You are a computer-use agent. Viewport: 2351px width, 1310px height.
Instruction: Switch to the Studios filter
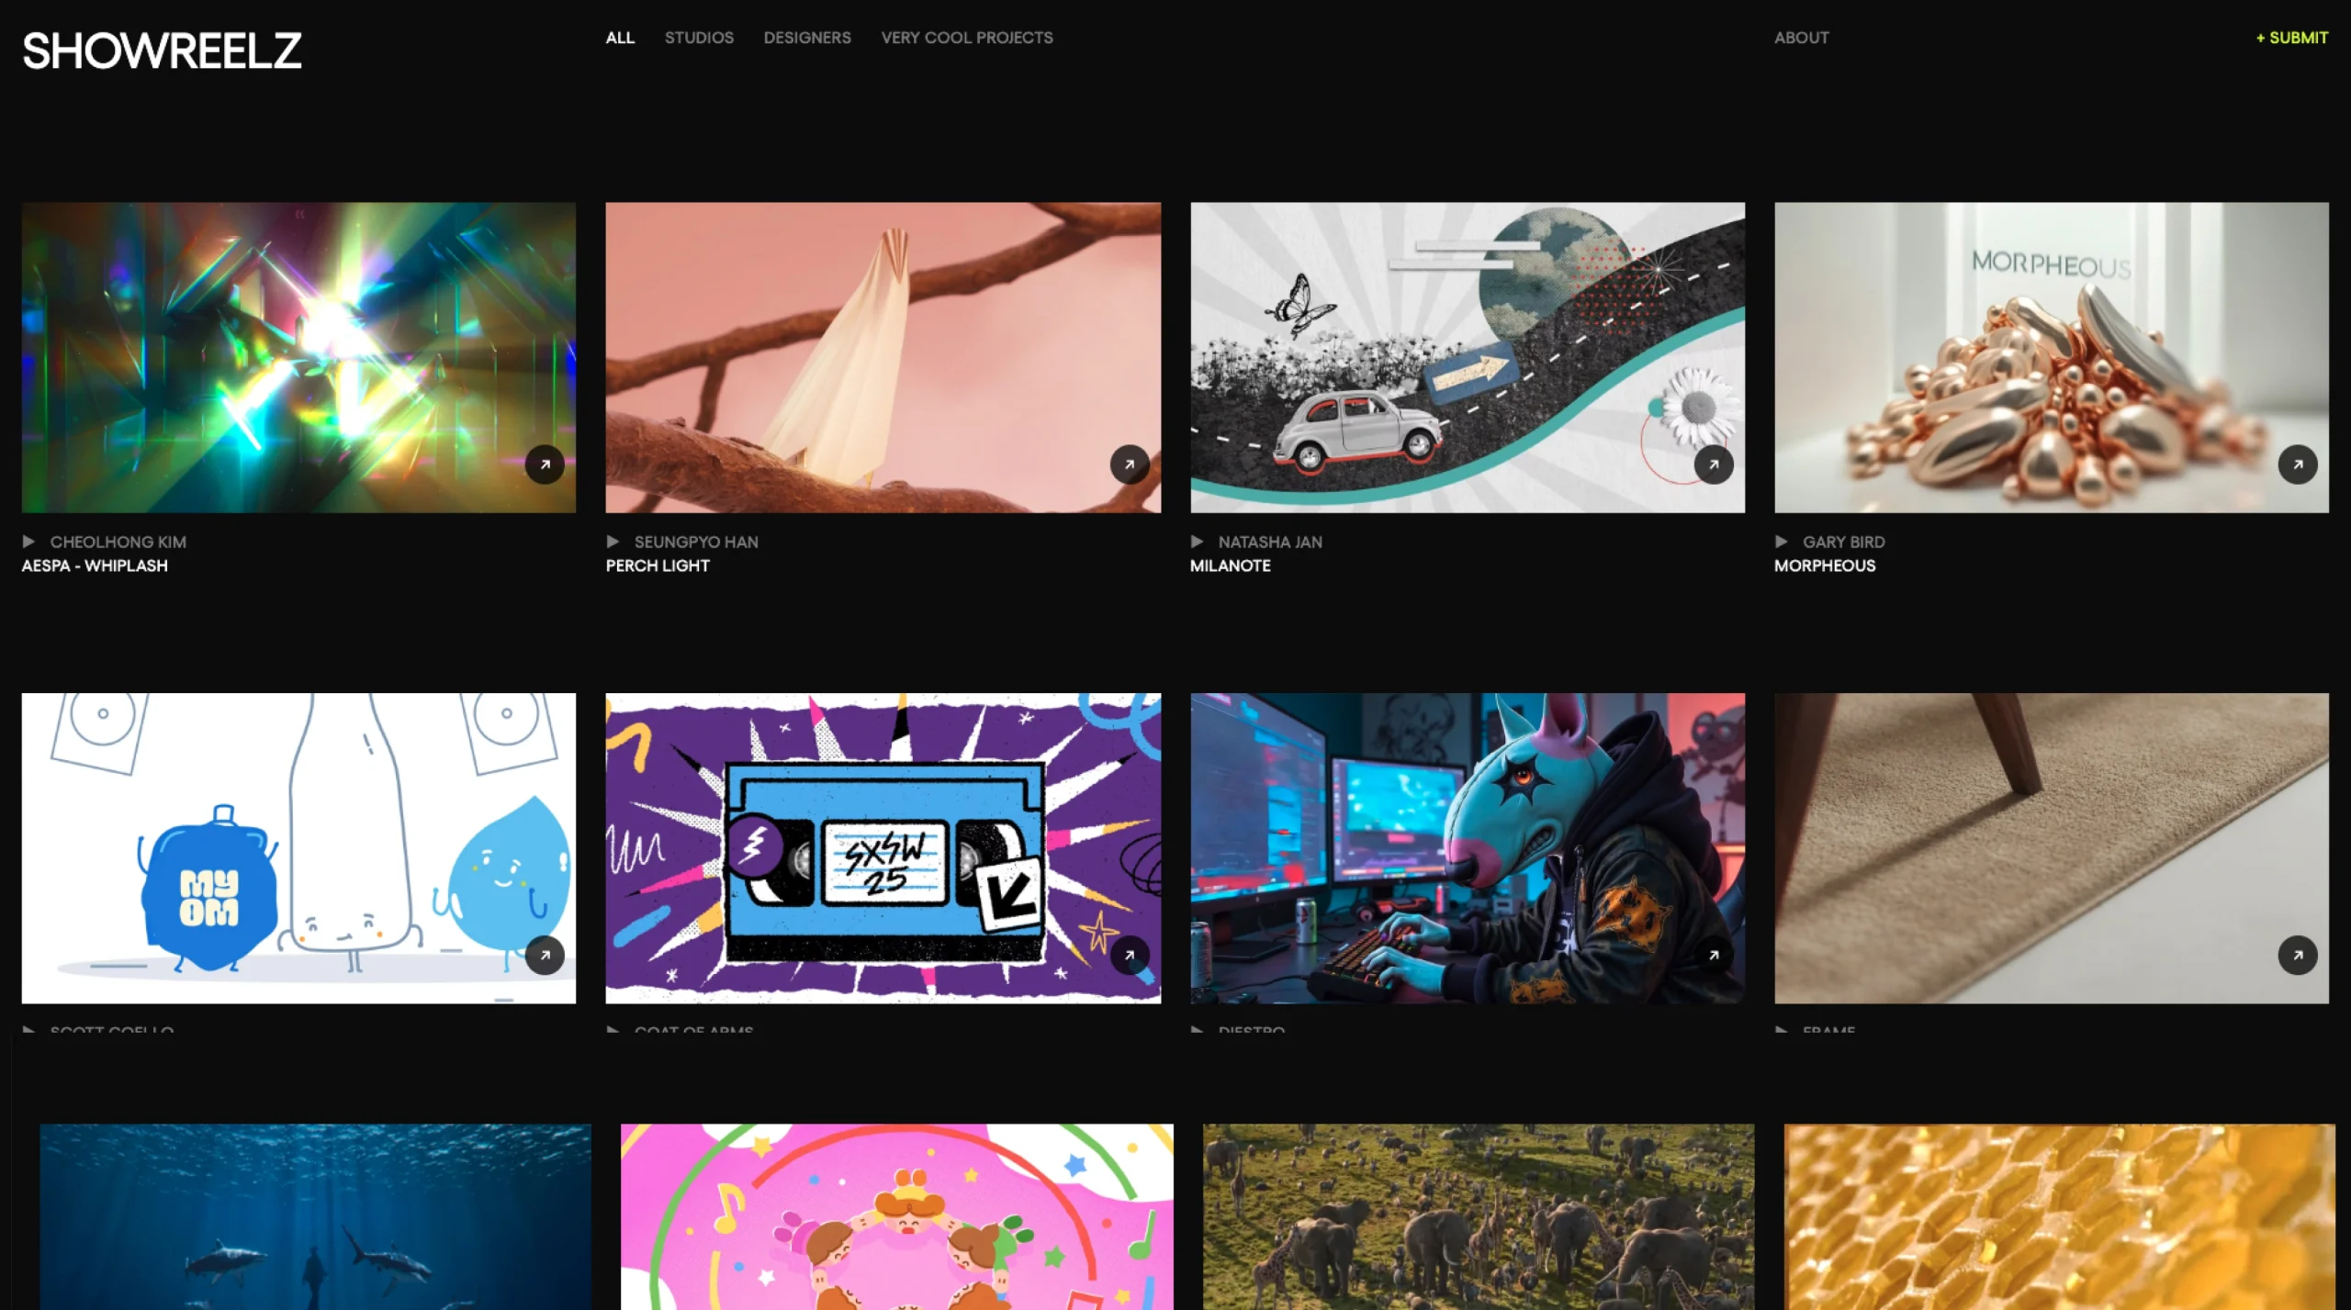point(699,38)
